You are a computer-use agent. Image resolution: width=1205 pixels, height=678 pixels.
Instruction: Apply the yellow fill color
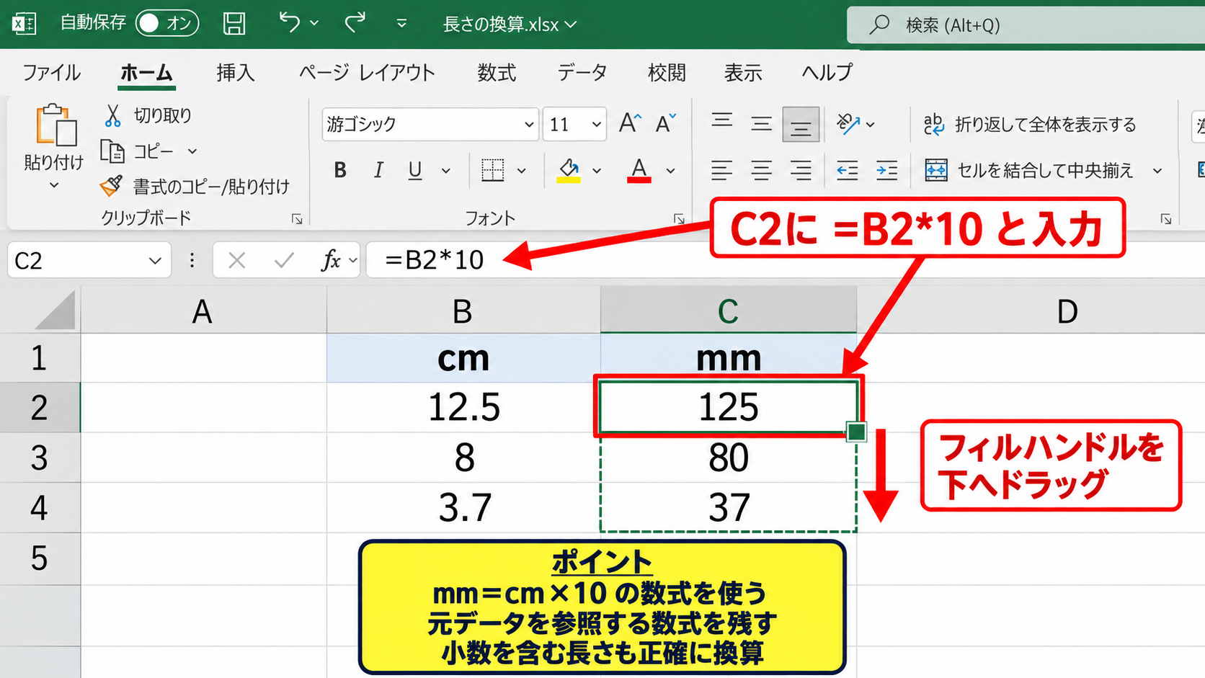(x=569, y=171)
